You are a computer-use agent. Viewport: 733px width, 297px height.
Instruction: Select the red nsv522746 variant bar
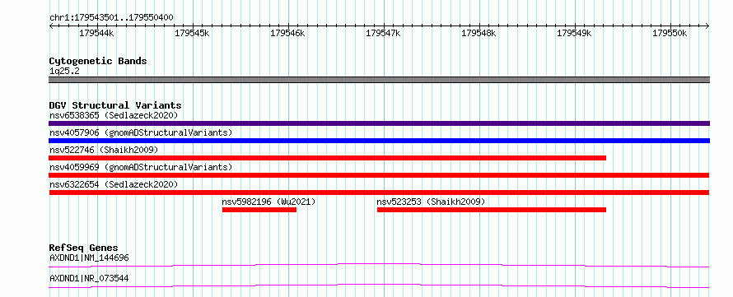pyautogui.click(x=327, y=158)
